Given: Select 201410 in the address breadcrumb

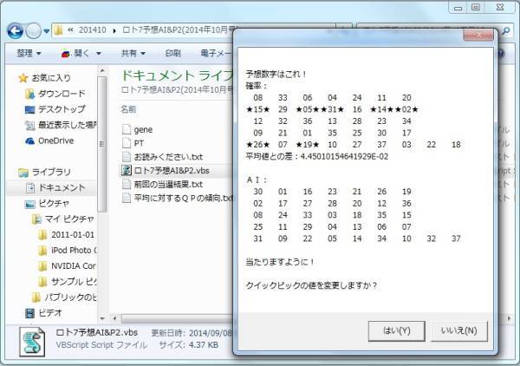Looking at the screenshot, I should point(92,29).
